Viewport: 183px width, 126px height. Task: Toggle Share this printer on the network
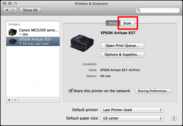tap(71, 91)
